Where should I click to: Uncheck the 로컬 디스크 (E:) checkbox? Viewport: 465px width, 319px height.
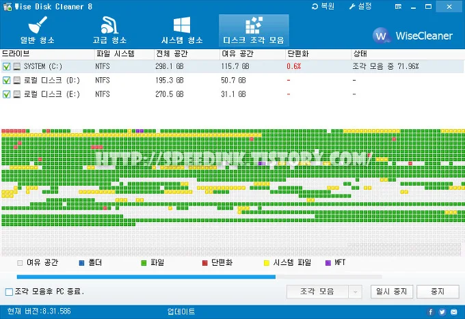coord(6,94)
